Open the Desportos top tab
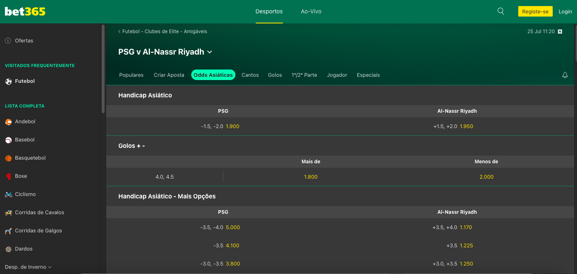This screenshot has height=274, width=577. 269,11
